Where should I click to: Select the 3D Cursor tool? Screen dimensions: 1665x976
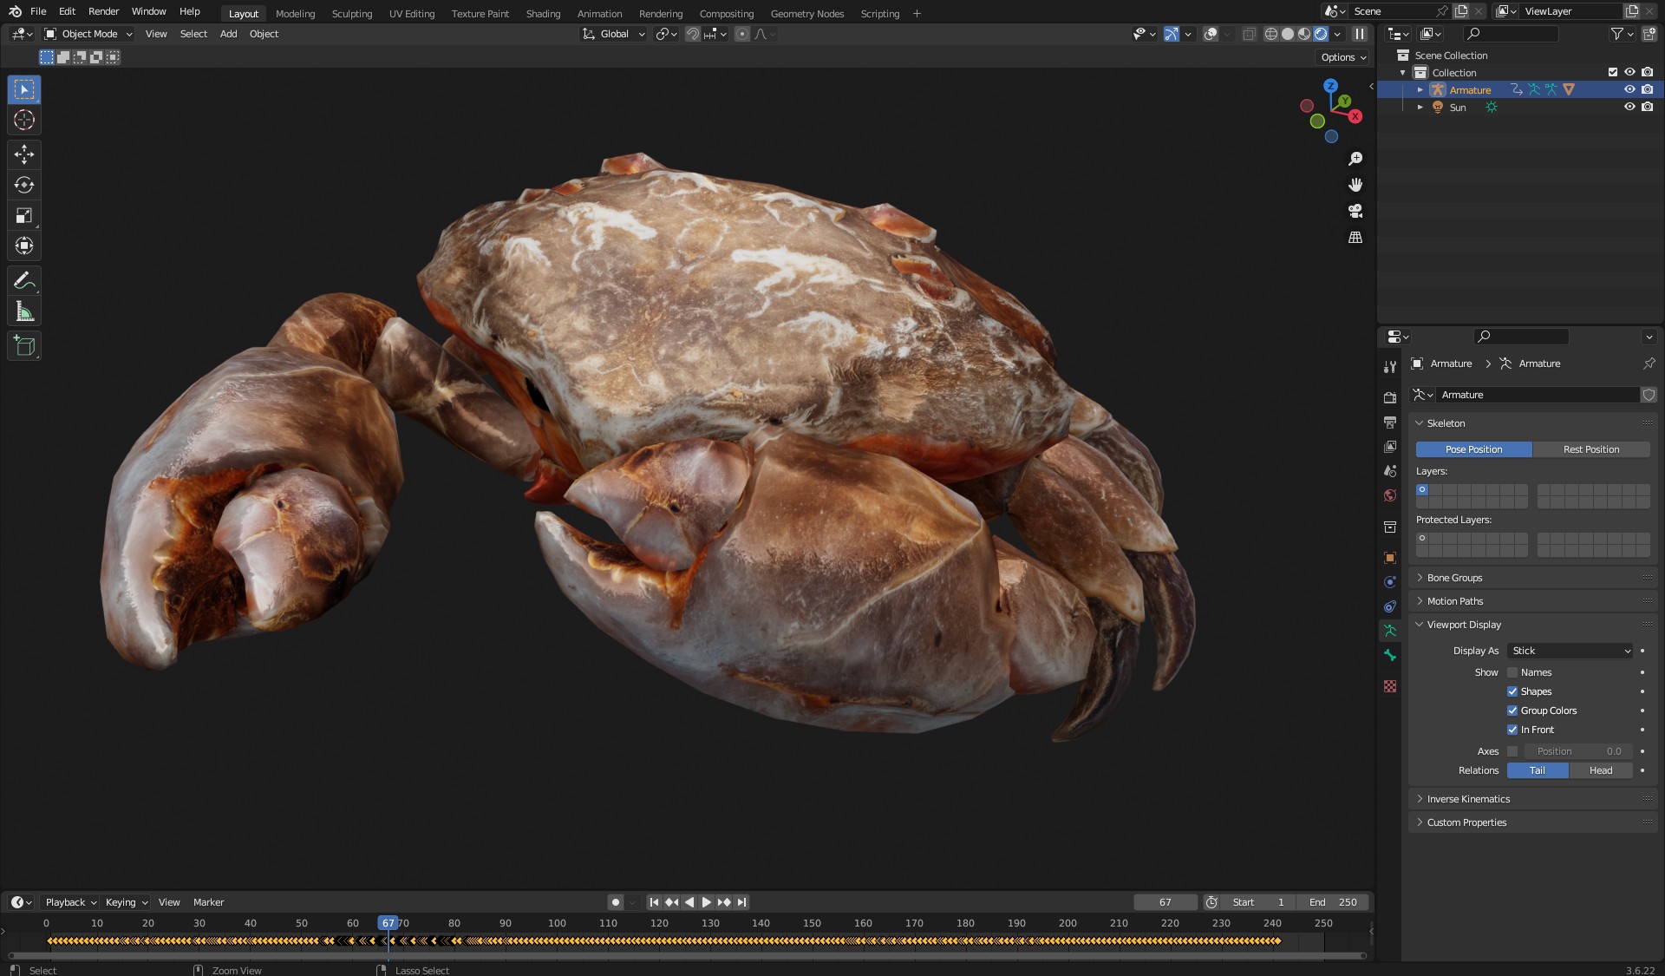[24, 120]
